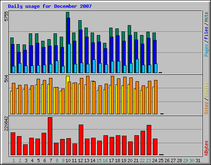The width and height of the screenshot is (211, 165).
Task: Click day 13 on the x-axis
Action: click(87, 160)
